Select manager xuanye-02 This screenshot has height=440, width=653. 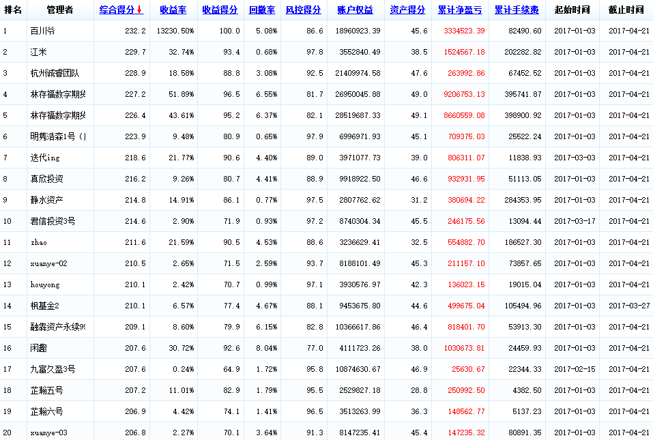pos(48,263)
